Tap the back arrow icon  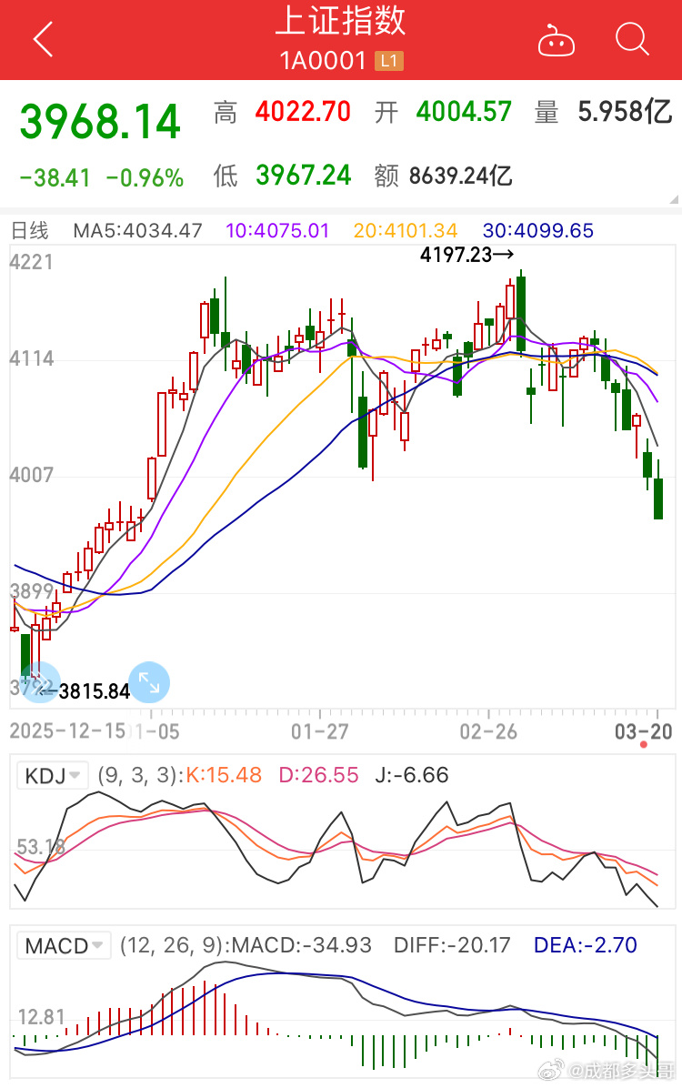coord(43,39)
